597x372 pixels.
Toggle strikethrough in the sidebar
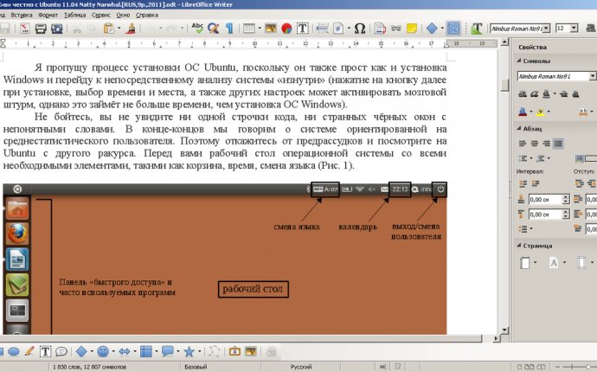pyautogui.click(x=563, y=94)
